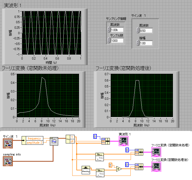The image size is (192, 180).
Task: Click the amplitude 2 element of the unbundle node
Action: tap(34, 142)
